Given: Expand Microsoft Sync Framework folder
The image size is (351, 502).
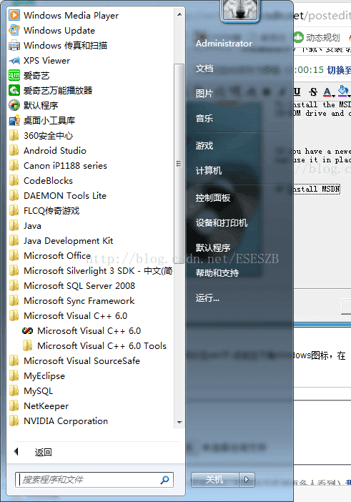Looking at the screenshot, I should [x=79, y=300].
